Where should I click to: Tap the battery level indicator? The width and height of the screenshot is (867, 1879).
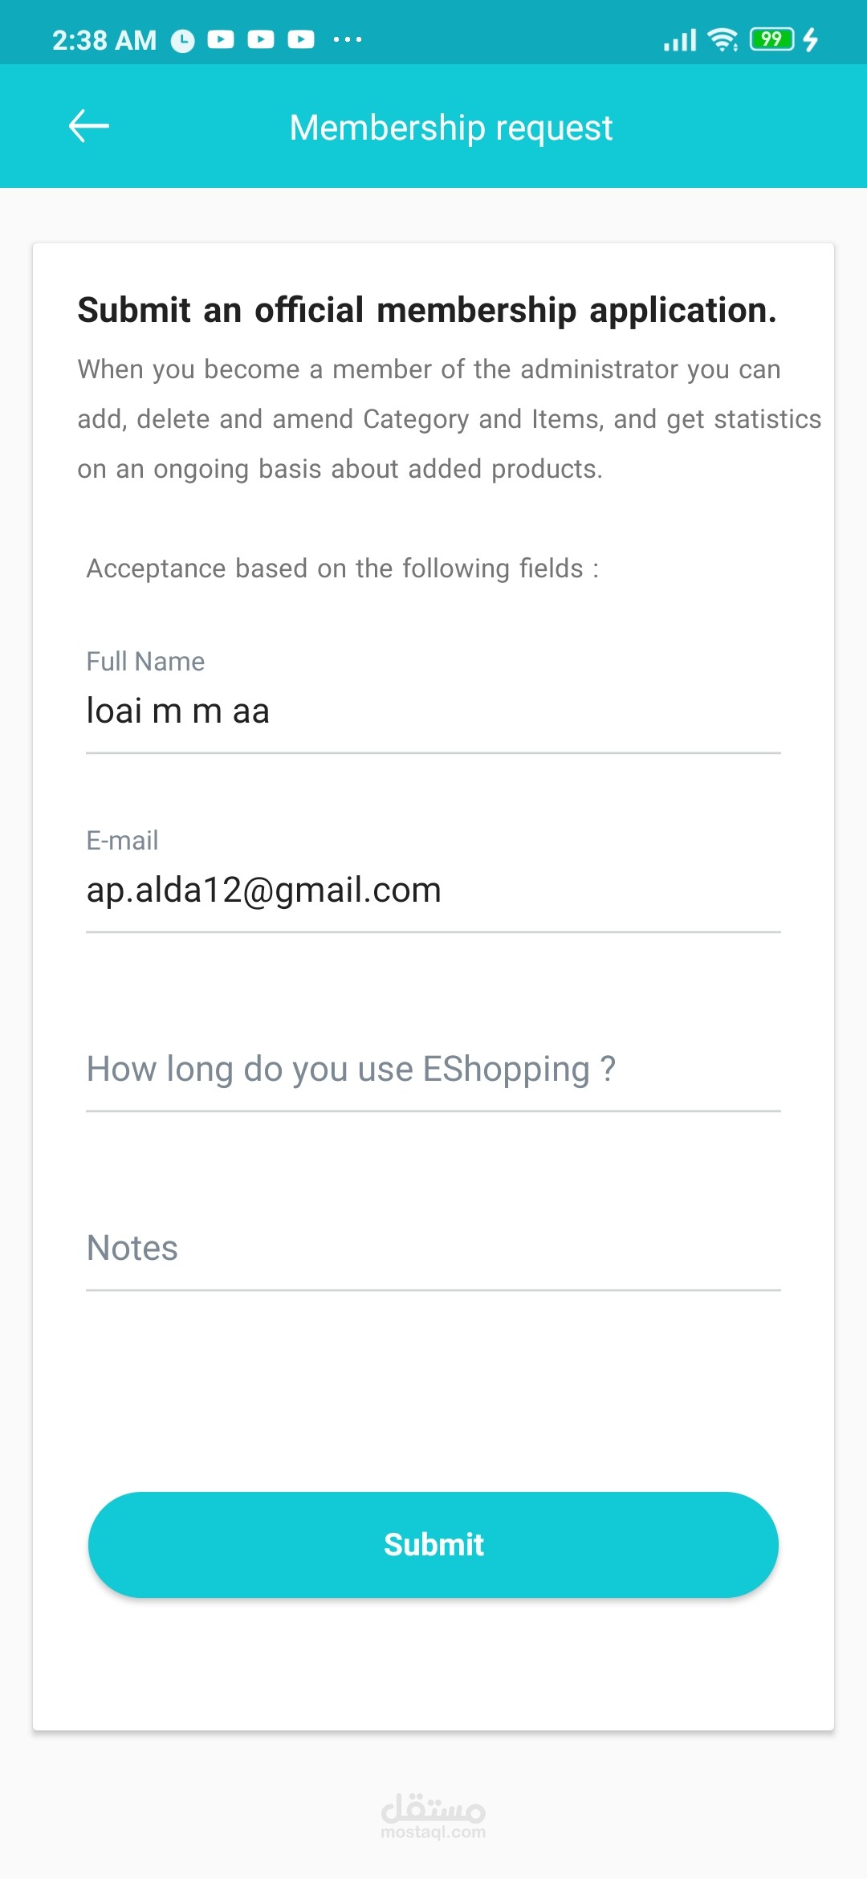pyautogui.click(x=771, y=39)
